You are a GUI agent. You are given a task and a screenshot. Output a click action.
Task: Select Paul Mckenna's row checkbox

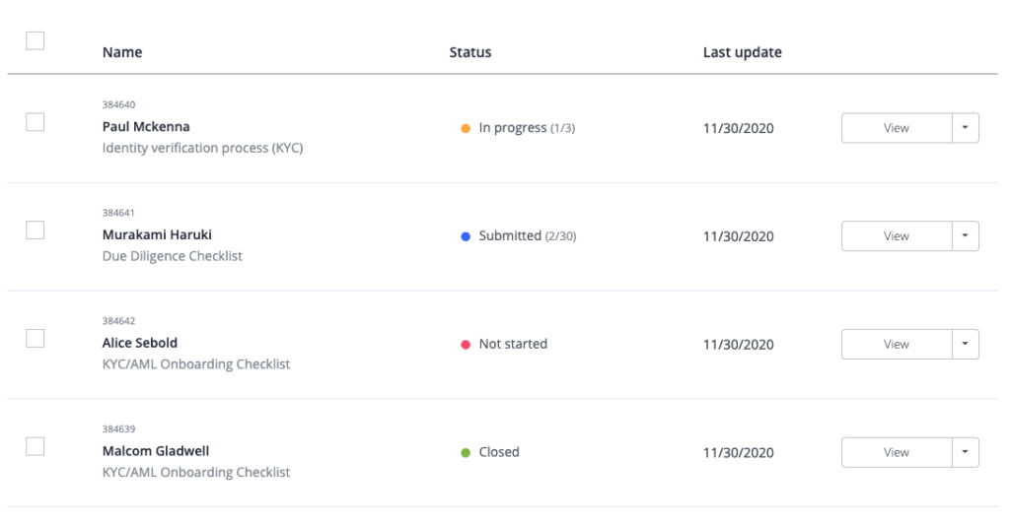click(x=36, y=122)
